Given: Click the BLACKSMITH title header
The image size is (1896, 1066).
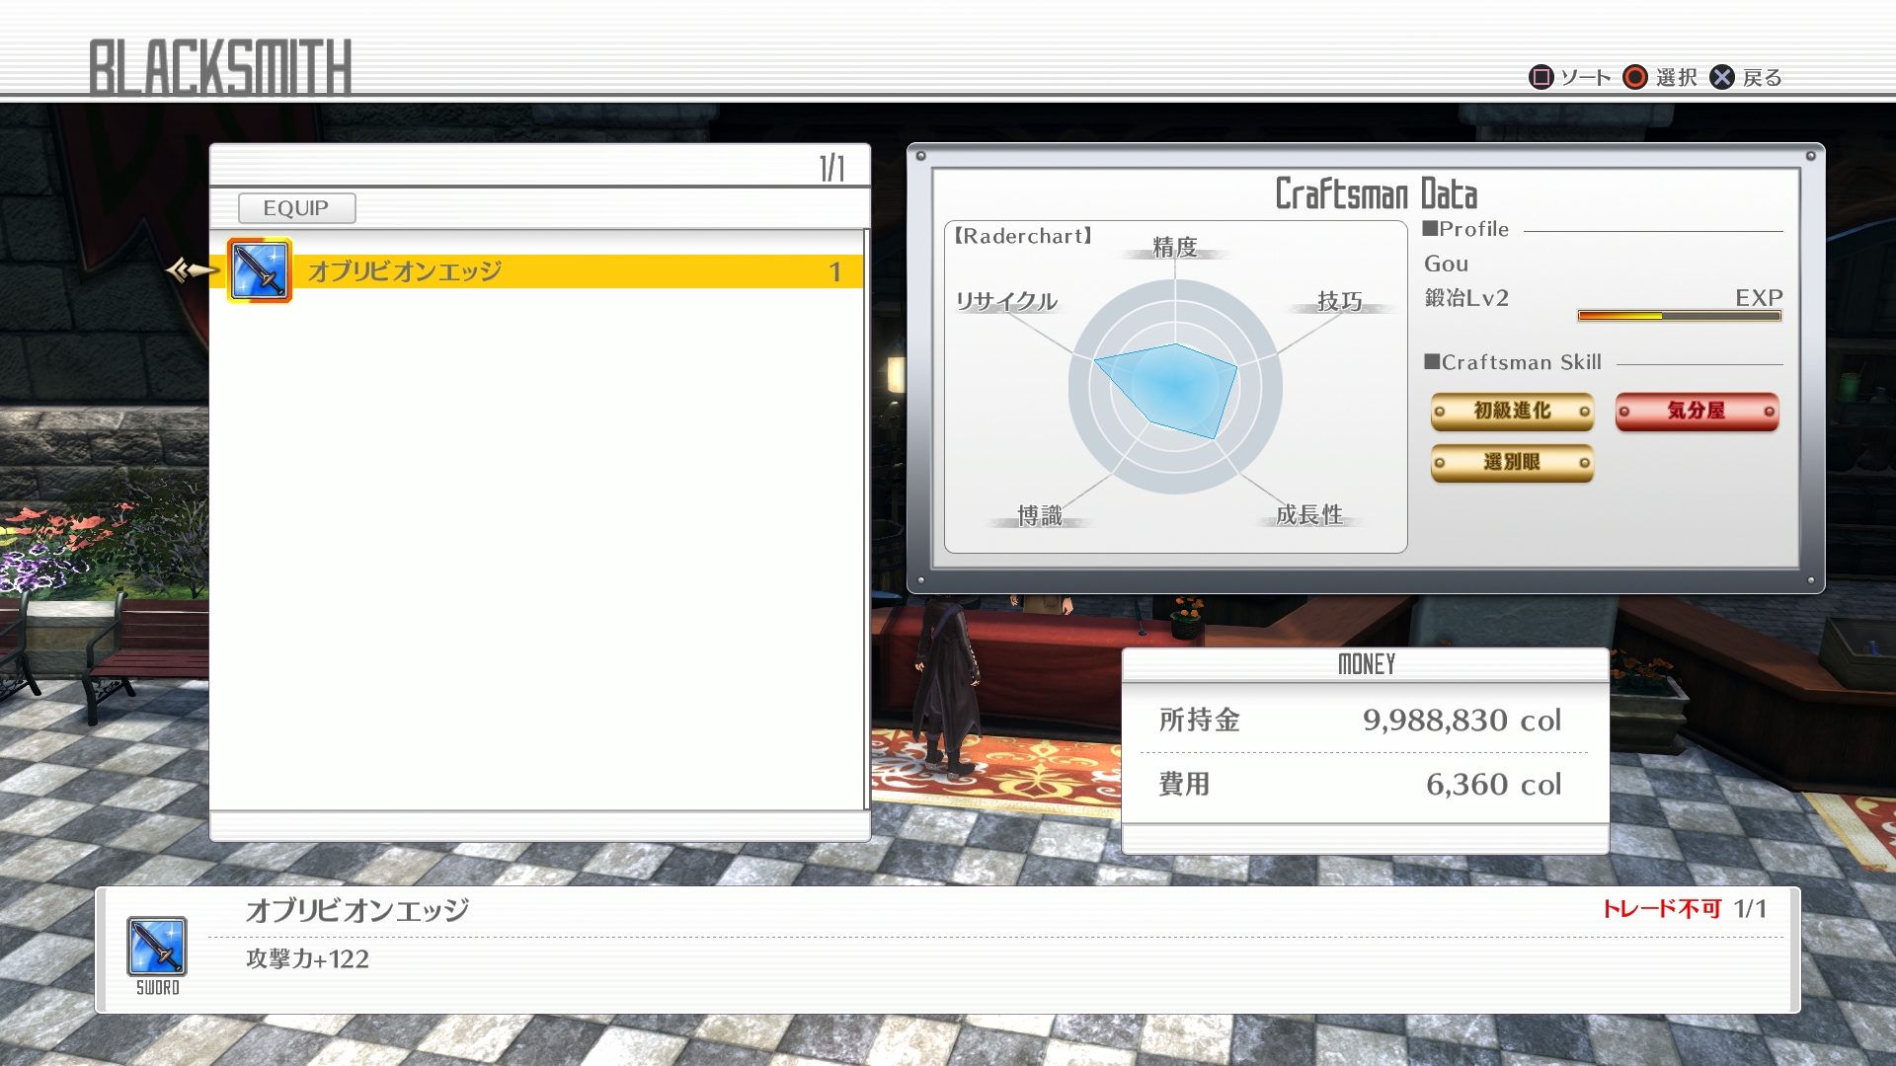Looking at the screenshot, I should click(220, 67).
